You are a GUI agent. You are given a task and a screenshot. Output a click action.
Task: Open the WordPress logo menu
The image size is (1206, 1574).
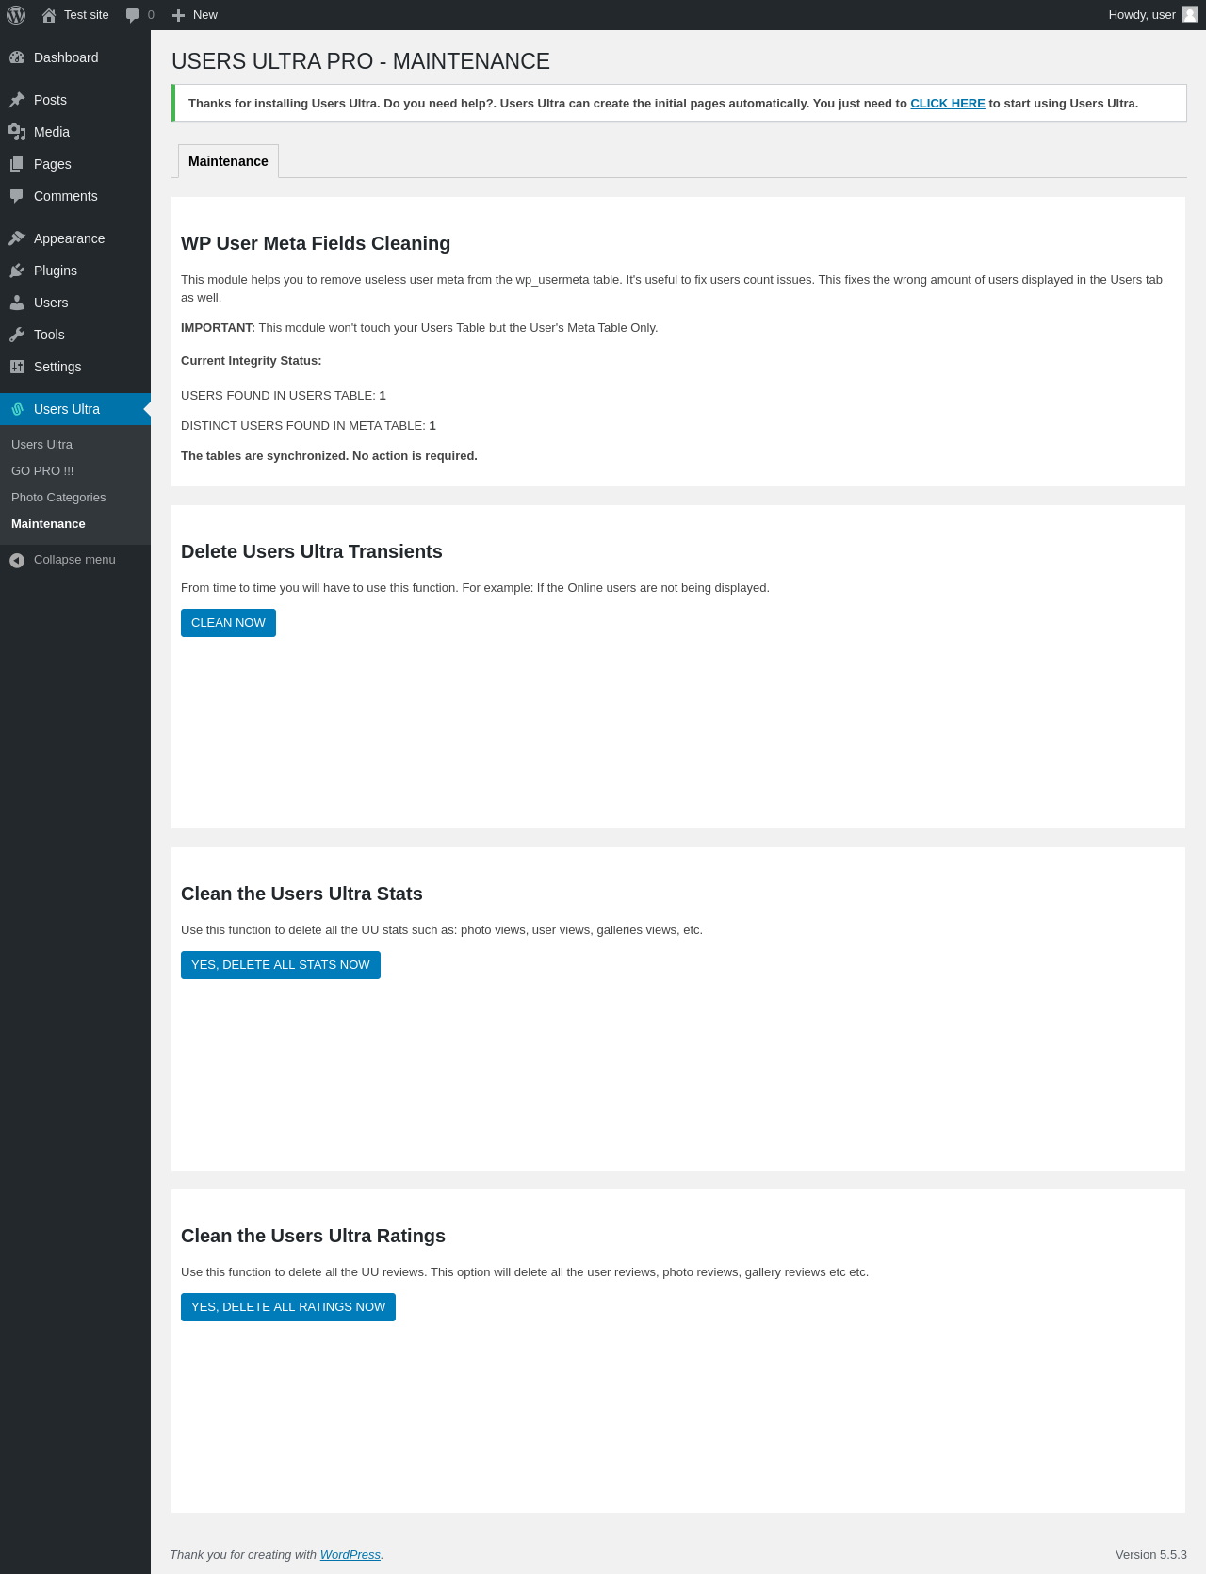pos(16,15)
